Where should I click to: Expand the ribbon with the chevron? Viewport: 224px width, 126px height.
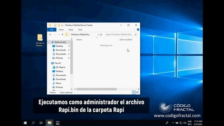[x=134, y=29]
